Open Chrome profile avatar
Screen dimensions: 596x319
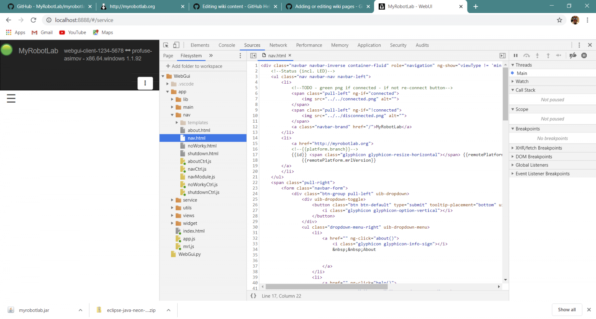tap(575, 20)
